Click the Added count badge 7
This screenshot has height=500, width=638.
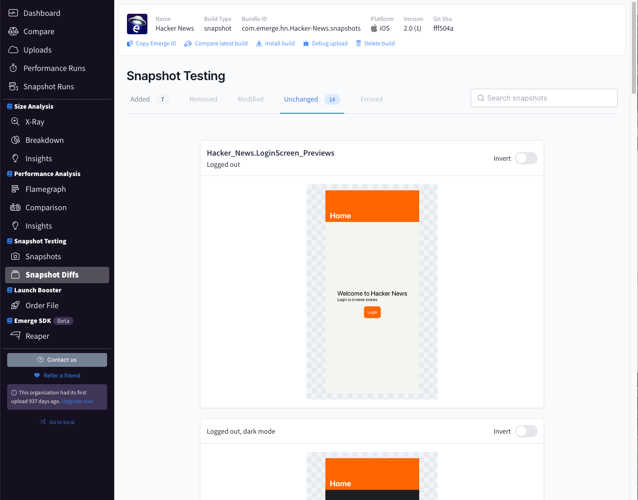[163, 99]
